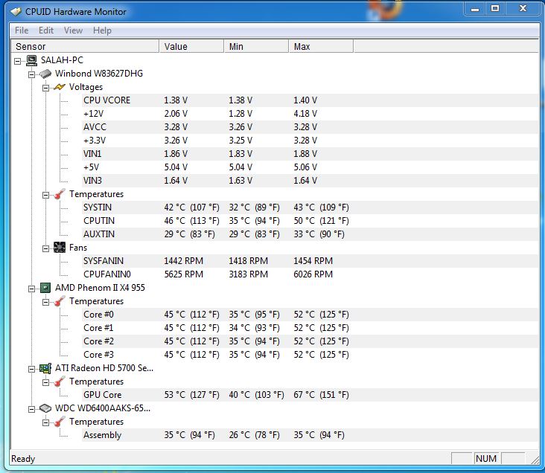
Task: Collapse the Voltages group
Action: tap(45, 88)
